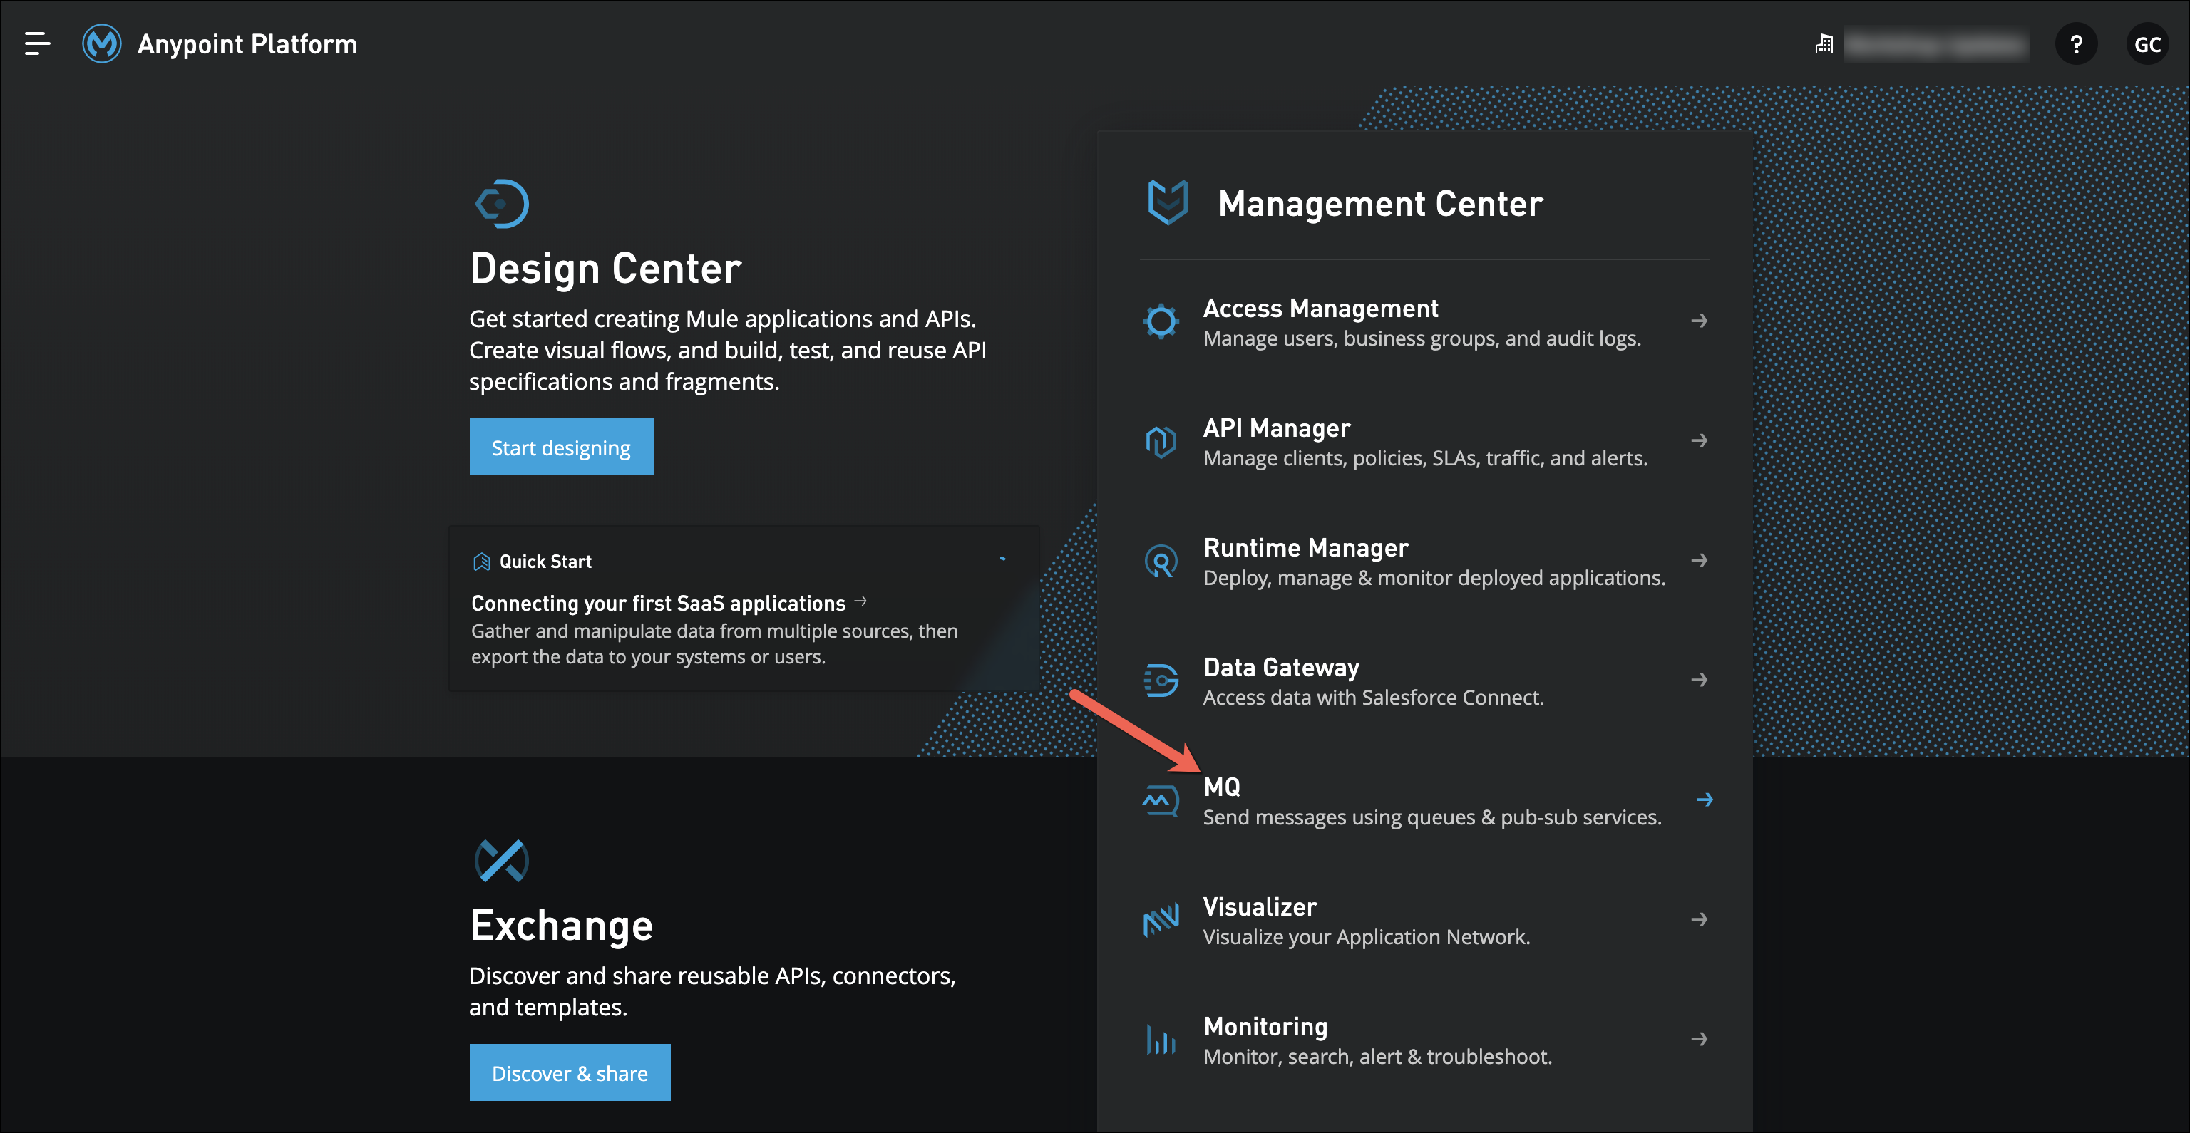Click 'Deploy, manage & monitor deployed applications.' text
The image size is (2190, 1133).
tap(1434, 578)
